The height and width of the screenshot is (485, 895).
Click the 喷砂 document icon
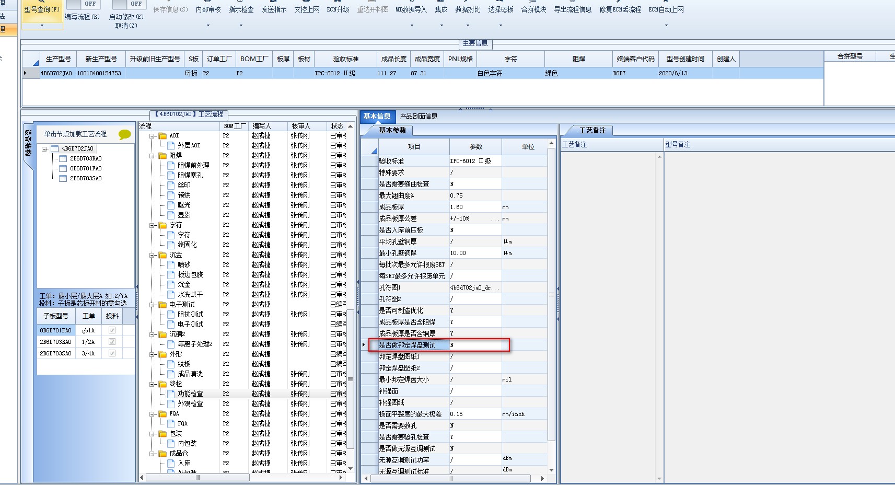tap(171, 264)
